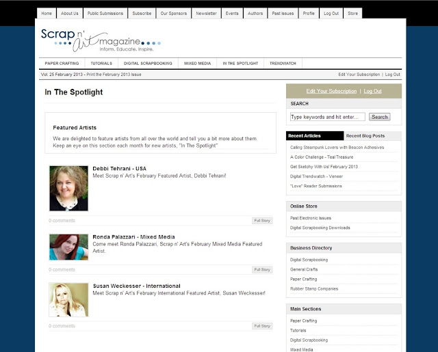The image size is (438, 352).
Task: Open the Newsletter tab
Action: pos(206,14)
